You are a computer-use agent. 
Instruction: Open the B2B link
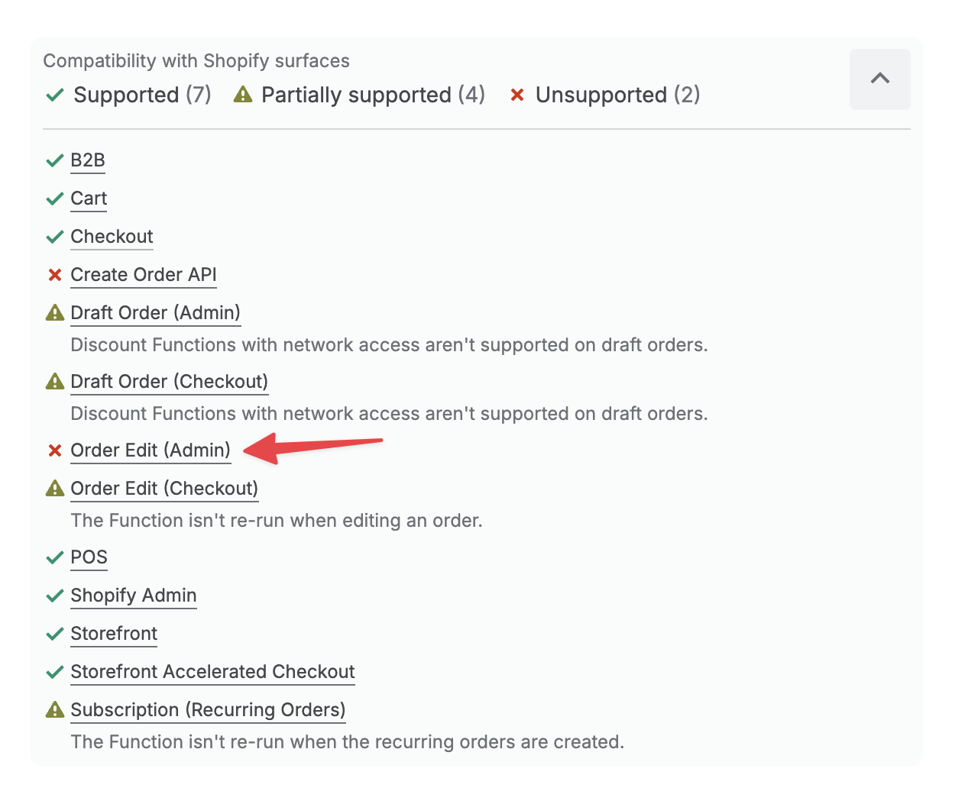(88, 160)
